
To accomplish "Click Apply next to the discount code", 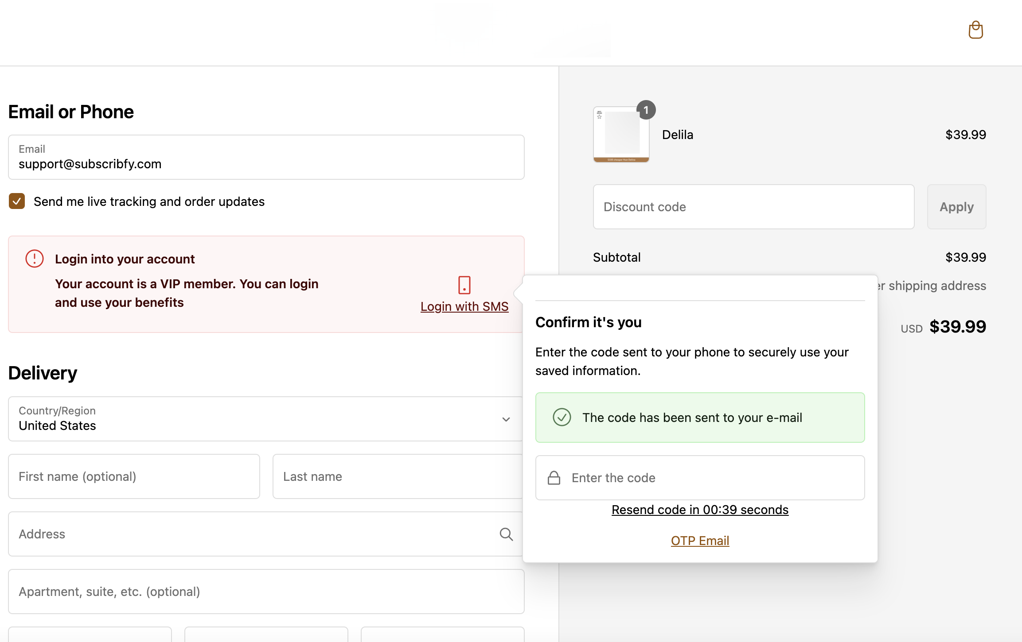I will tap(956, 207).
